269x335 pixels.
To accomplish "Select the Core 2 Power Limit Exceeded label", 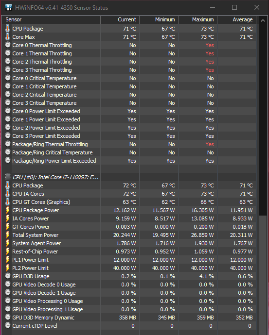I will (46, 128).
